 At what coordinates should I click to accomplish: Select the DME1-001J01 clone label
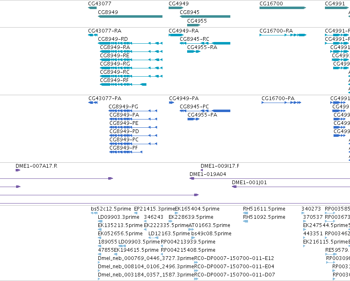tap(249, 183)
